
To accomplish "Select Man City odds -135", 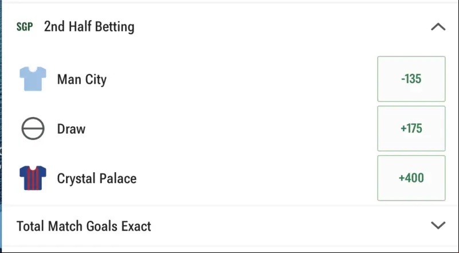I will point(411,79).
